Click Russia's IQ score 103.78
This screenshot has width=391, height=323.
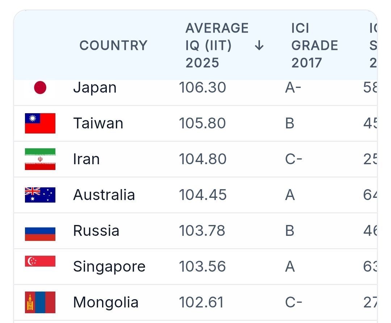(202, 231)
